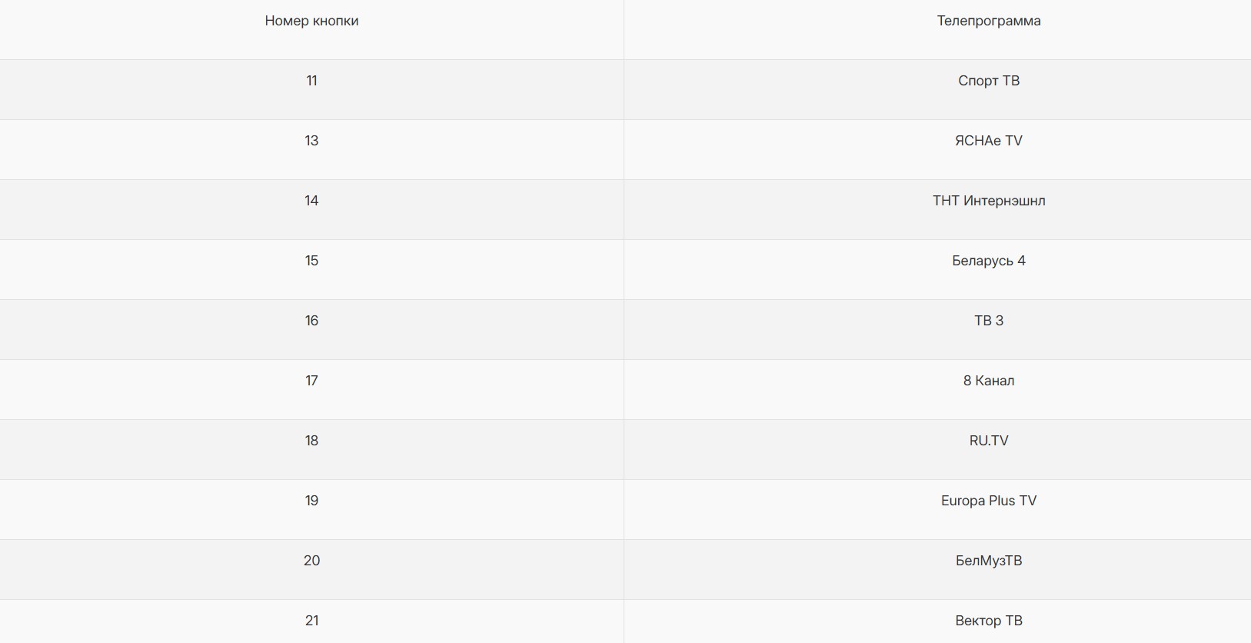Select the "ТВ 3" channel cell

point(988,321)
